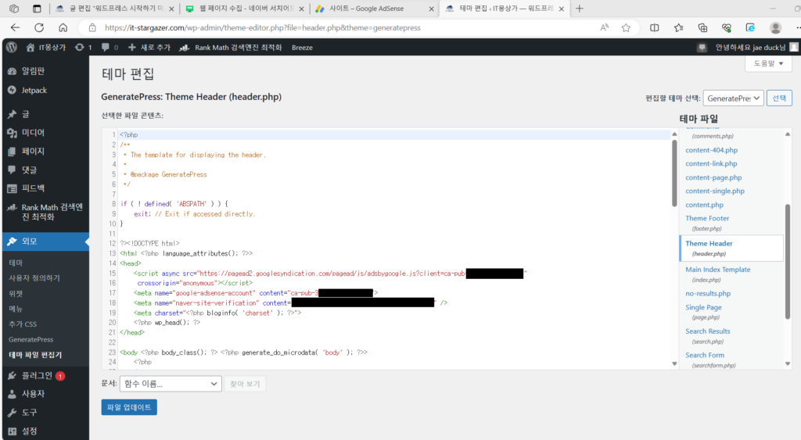Open GeneratePress submenu item

(31, 339)
